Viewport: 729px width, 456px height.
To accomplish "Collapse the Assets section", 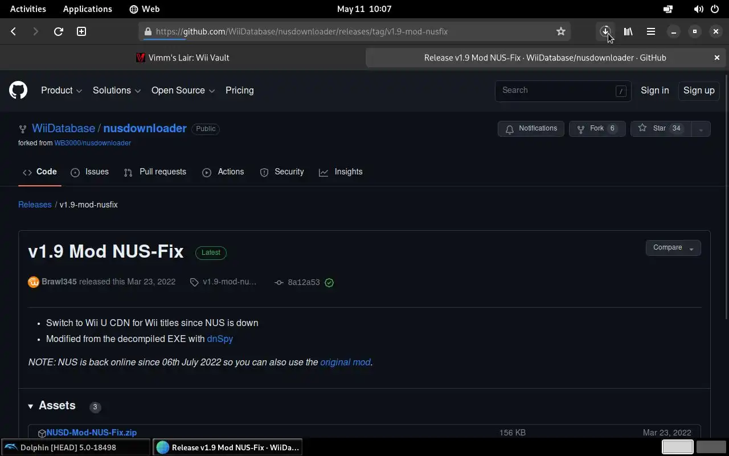I will [x=52, y=406].
